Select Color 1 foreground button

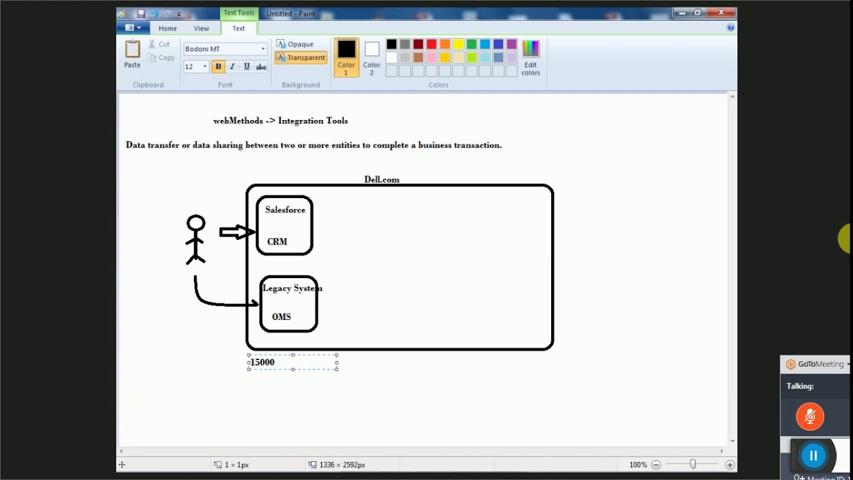[x=347, y=57]
